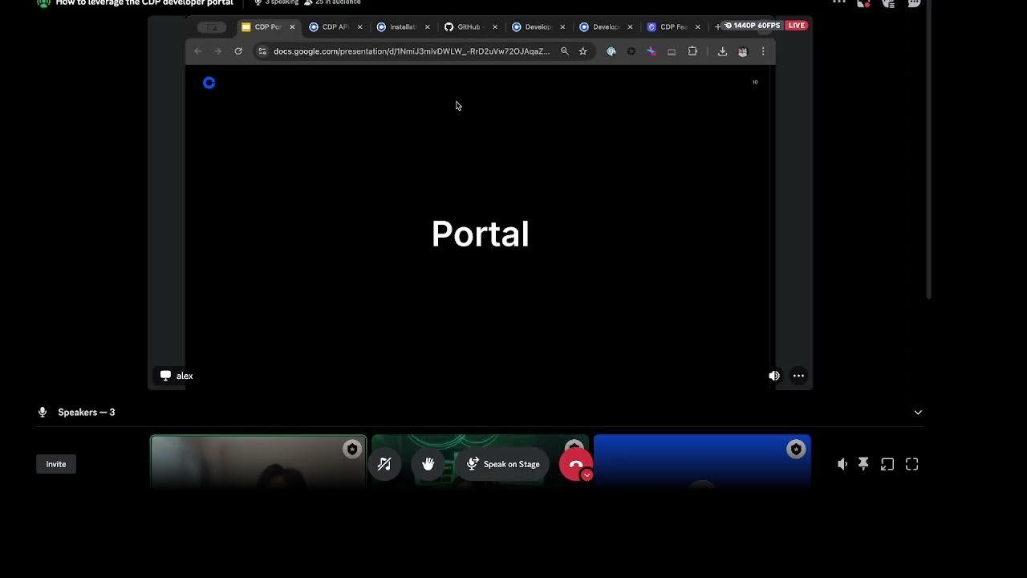The width and height of the screenshot is (1027, 578).
Task: Click inside the Chrome address bar
Action: tap(401, 51)
